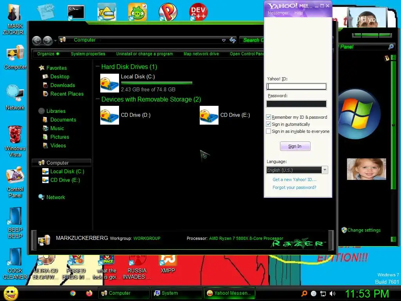Launch the Bad Piggies desktop shortcut
This screenshot has width=401, height=301.
pos(137,12)
